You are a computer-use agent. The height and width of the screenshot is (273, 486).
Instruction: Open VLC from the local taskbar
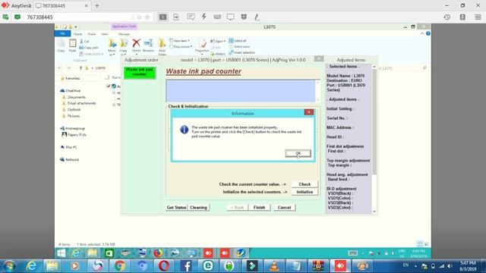click(274, 266)
